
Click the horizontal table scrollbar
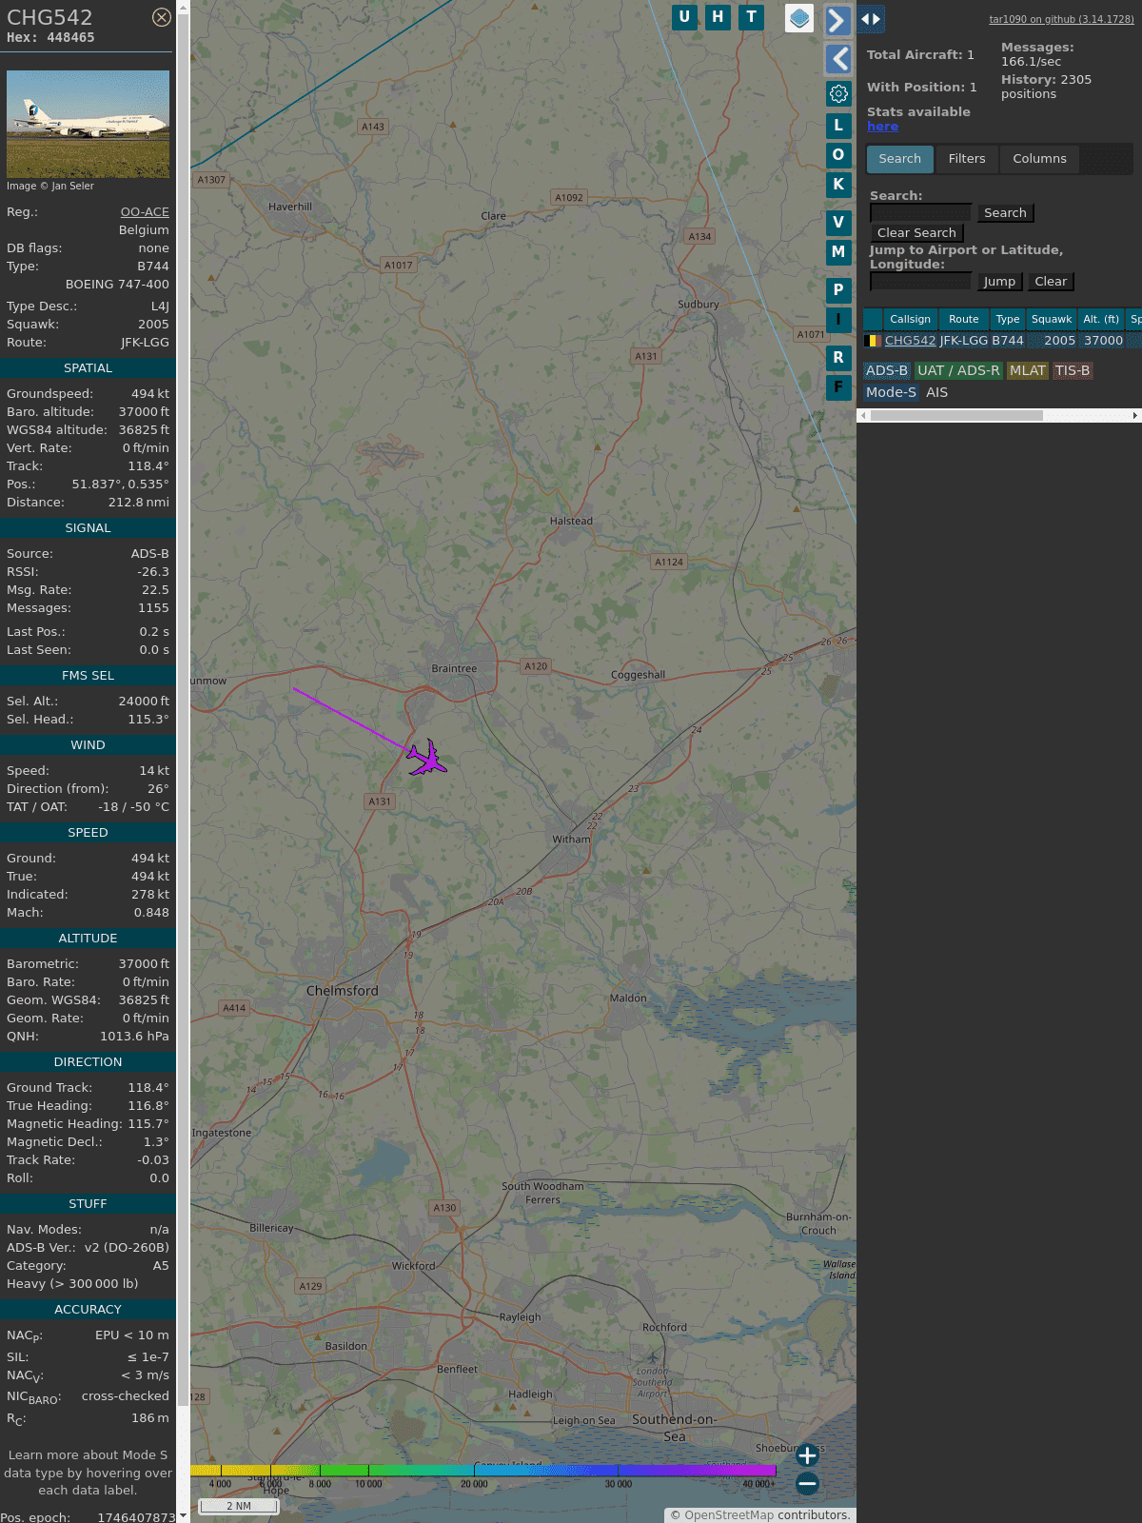click(x=956, y=416)
